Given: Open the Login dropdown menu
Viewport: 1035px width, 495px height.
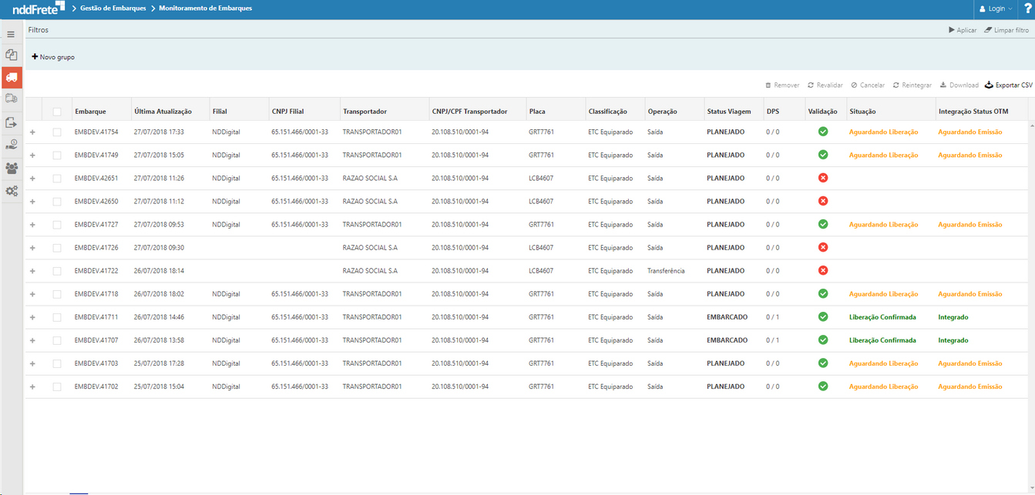Looking at the screenshot, I should coord(994,9).
